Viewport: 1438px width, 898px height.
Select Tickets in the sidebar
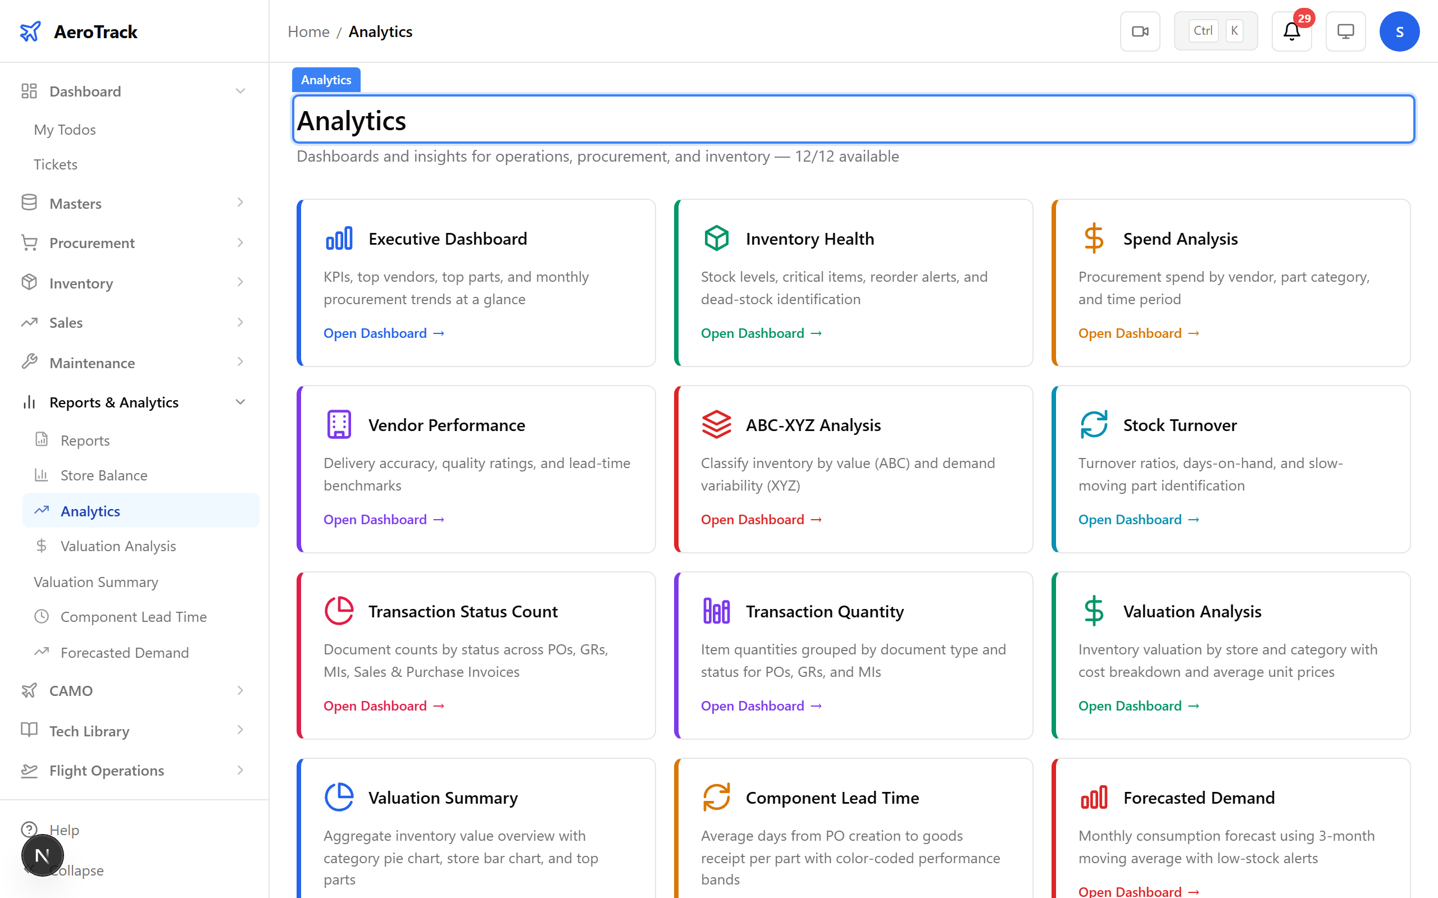click(55, 164)
